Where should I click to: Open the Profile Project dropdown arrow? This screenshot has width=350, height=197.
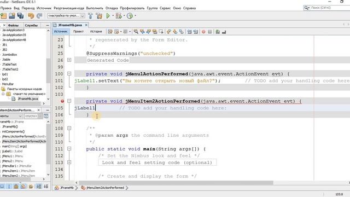135,16
